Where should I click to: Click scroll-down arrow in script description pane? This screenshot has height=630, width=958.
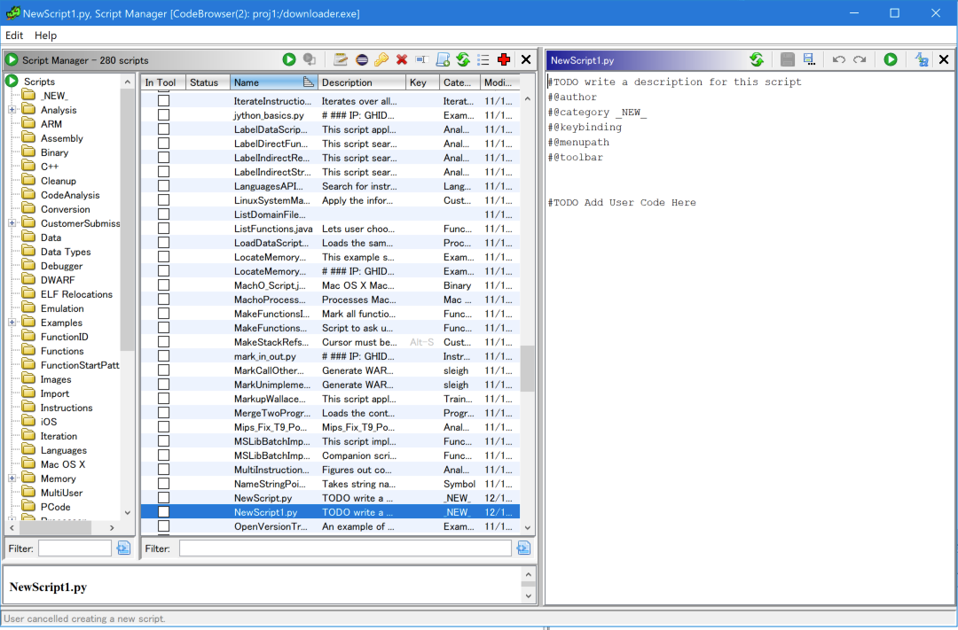tap(529, 595)
